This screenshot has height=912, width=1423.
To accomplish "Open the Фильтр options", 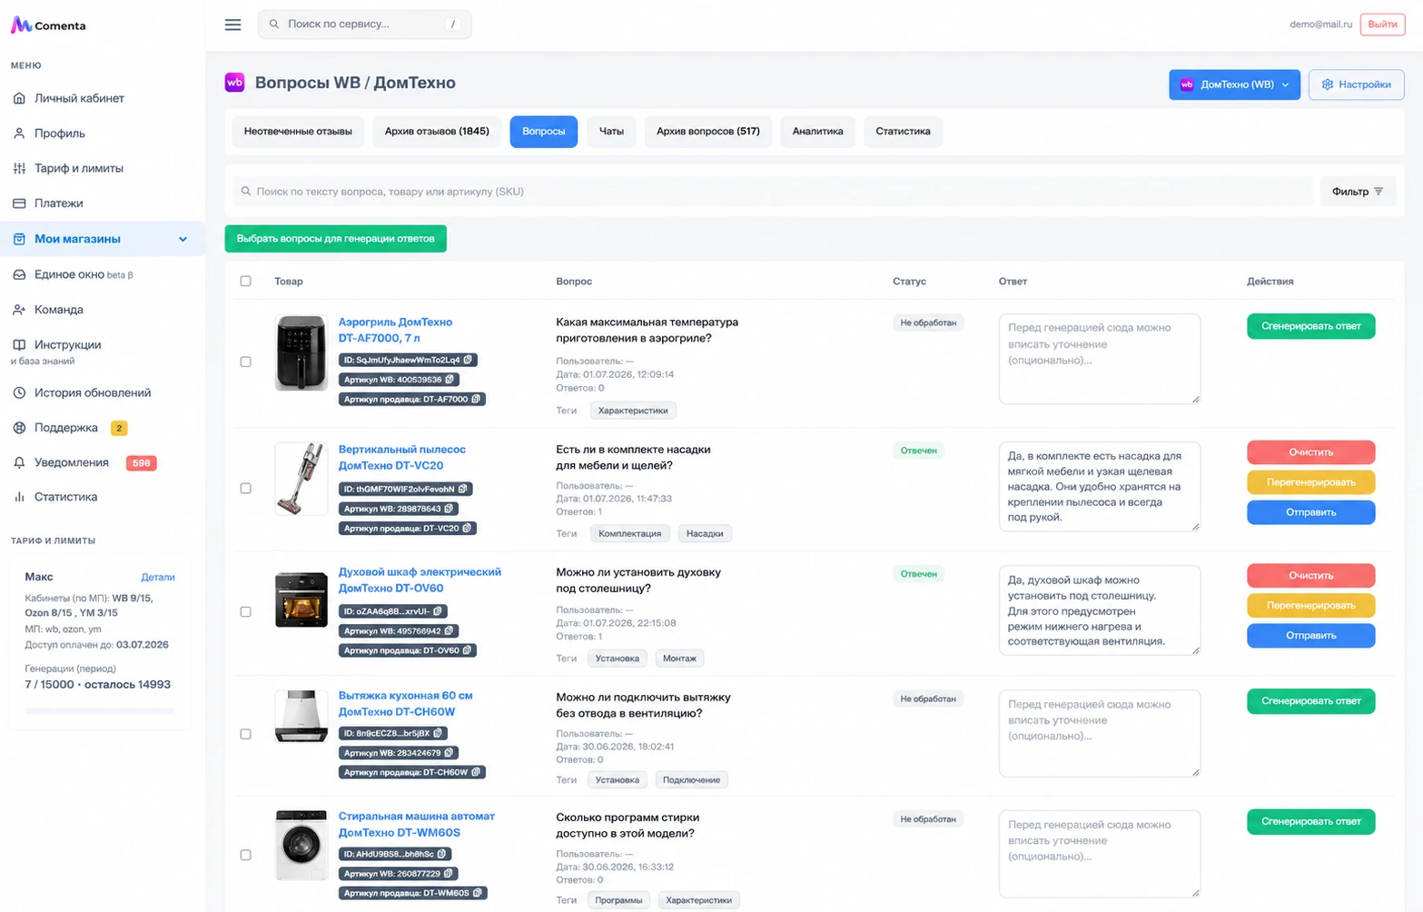I will (1358, 192).
